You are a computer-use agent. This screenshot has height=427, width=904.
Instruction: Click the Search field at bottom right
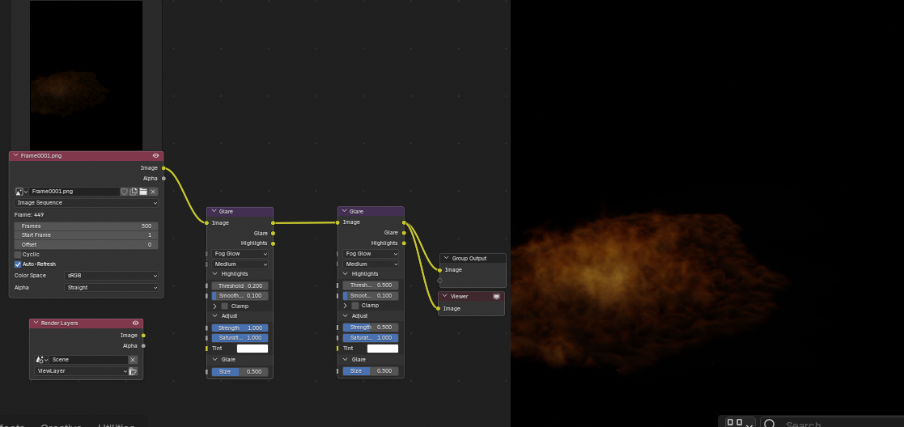point(832,424)
